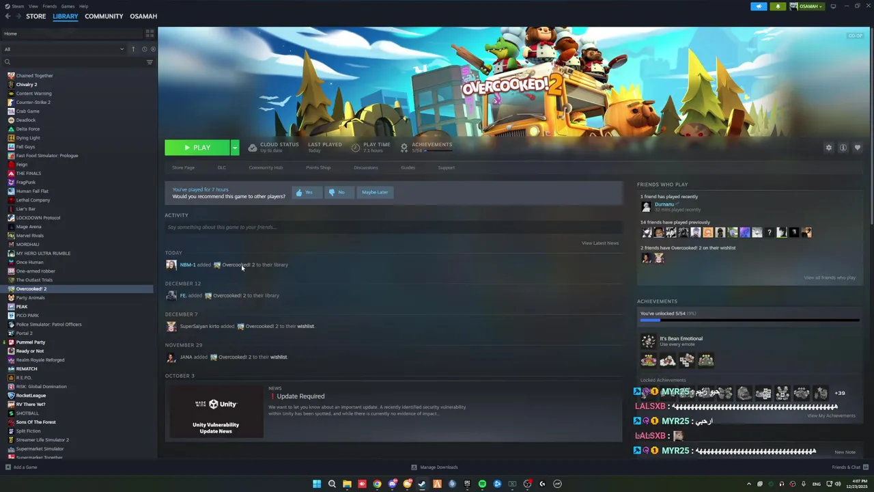This screenshot has width=874, height=492.
Task: Open Manage Downloads
Action: click(x=434, y=467)
